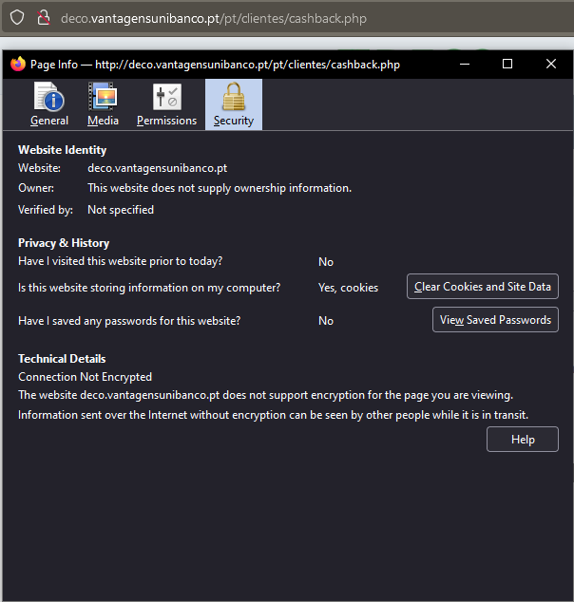574x602 pixels.
Task: Maximize the Page Info window
Action: click(507, 64)
